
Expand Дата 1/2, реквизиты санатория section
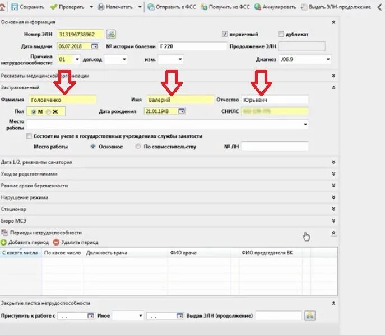333,162
